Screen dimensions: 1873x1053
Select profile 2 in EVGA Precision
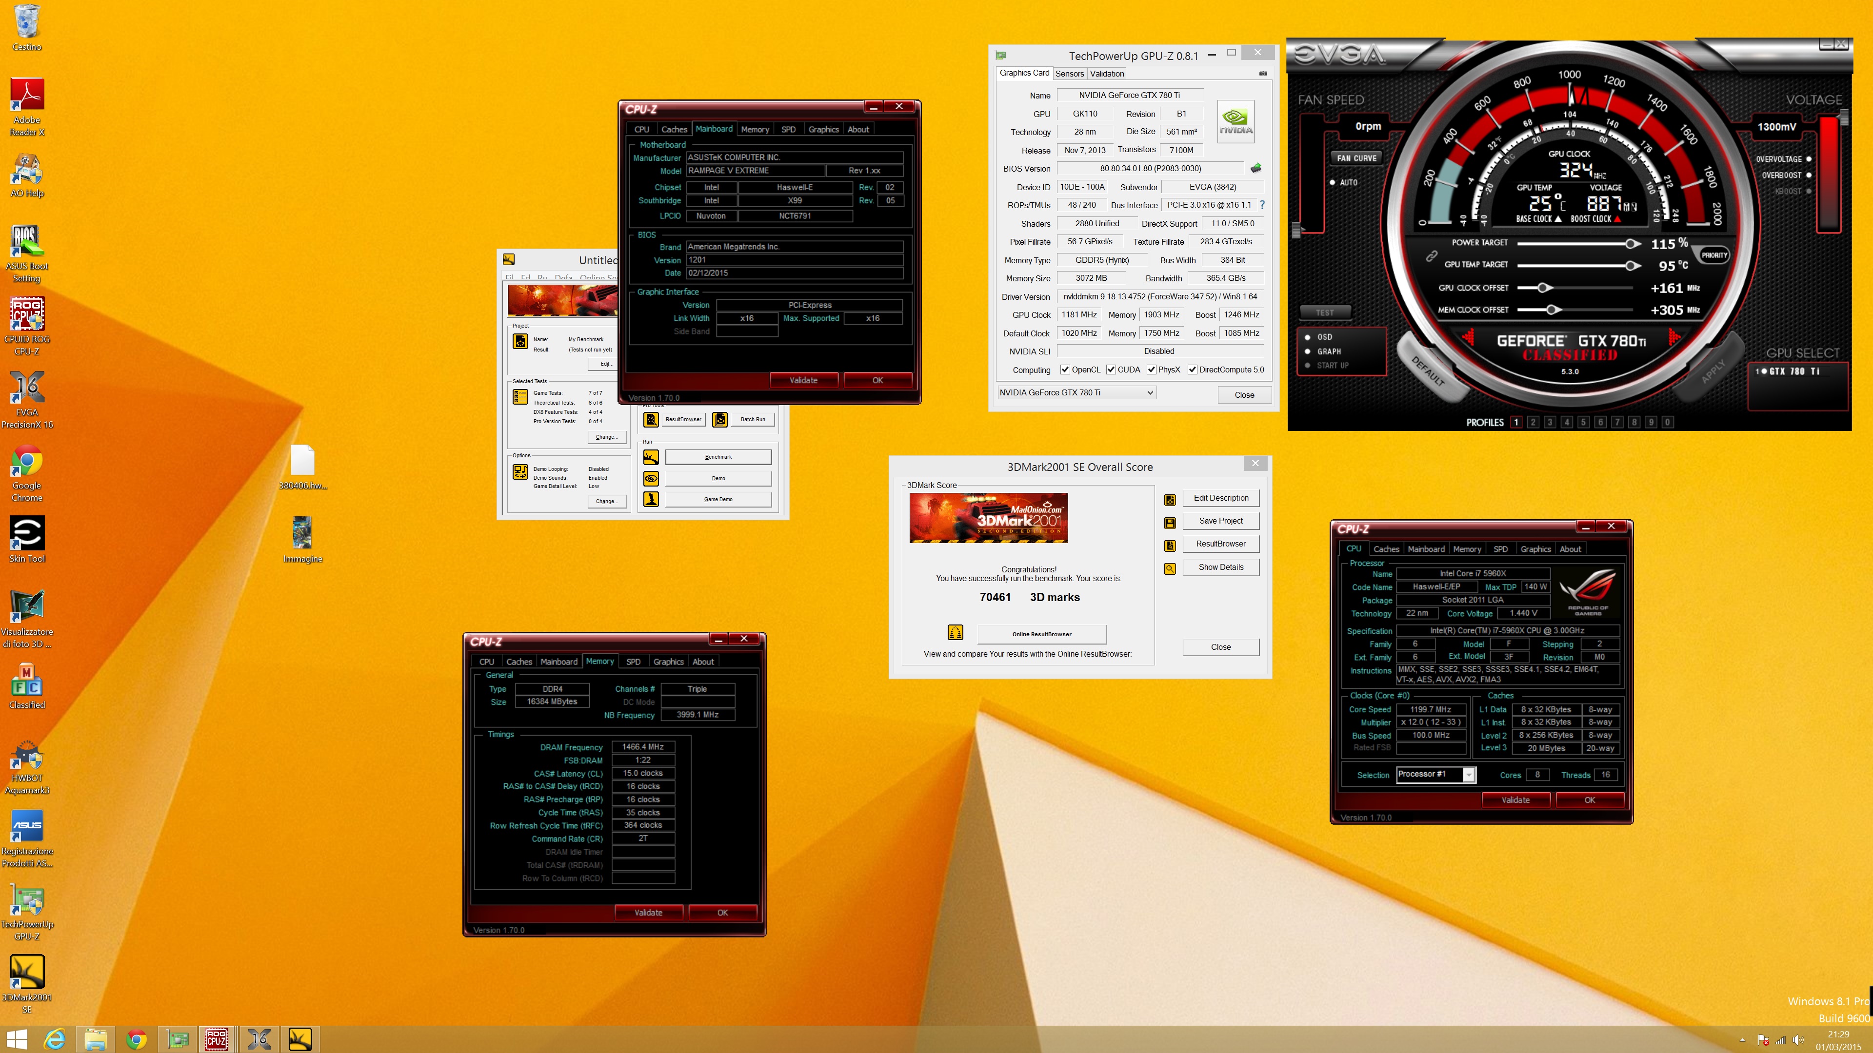click(x=1532, y=422)
